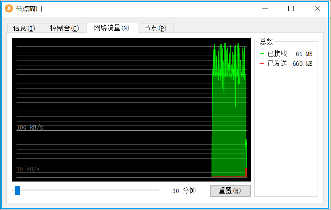Click the 100 kB/s graph label

(x=30, y=127)
